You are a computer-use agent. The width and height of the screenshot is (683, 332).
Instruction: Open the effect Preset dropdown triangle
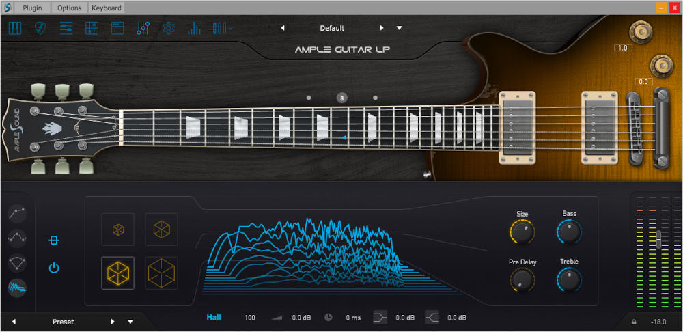click(130, 322)
